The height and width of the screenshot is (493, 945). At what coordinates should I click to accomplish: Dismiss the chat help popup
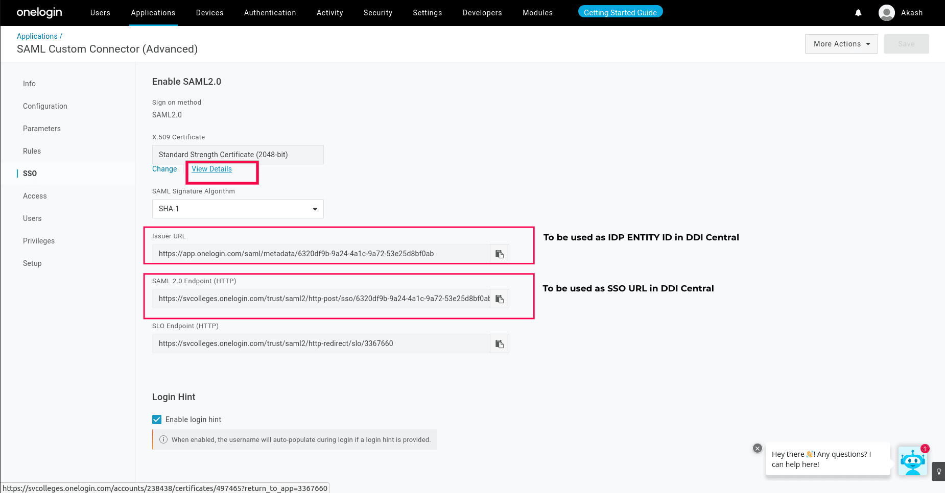click(758, 448)
